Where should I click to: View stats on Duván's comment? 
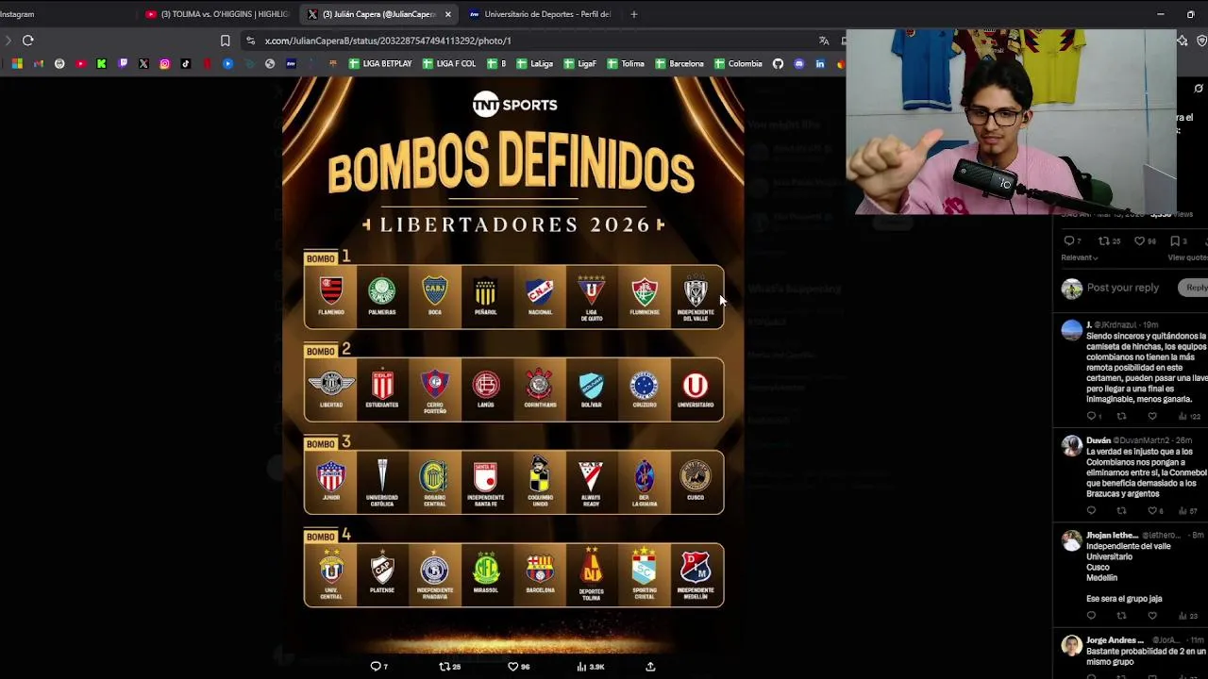pyautogui.click(x=1187, y=511)
